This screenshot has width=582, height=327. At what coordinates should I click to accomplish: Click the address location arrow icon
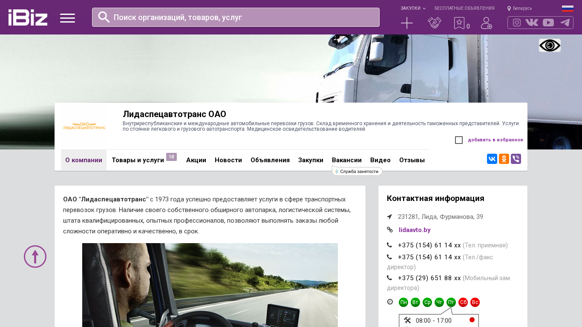[389, 217]
